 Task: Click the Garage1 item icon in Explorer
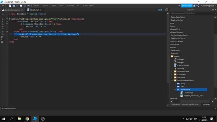pyautogui.click(x=175, y=59)
